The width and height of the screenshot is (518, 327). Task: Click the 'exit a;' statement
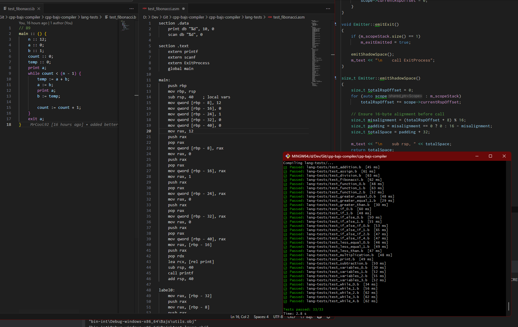pos(36,119)
